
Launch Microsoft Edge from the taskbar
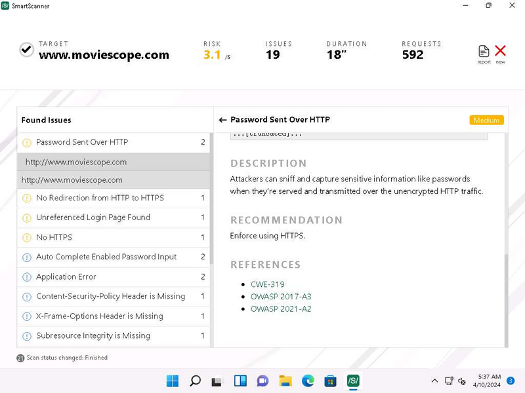[308, 381]
